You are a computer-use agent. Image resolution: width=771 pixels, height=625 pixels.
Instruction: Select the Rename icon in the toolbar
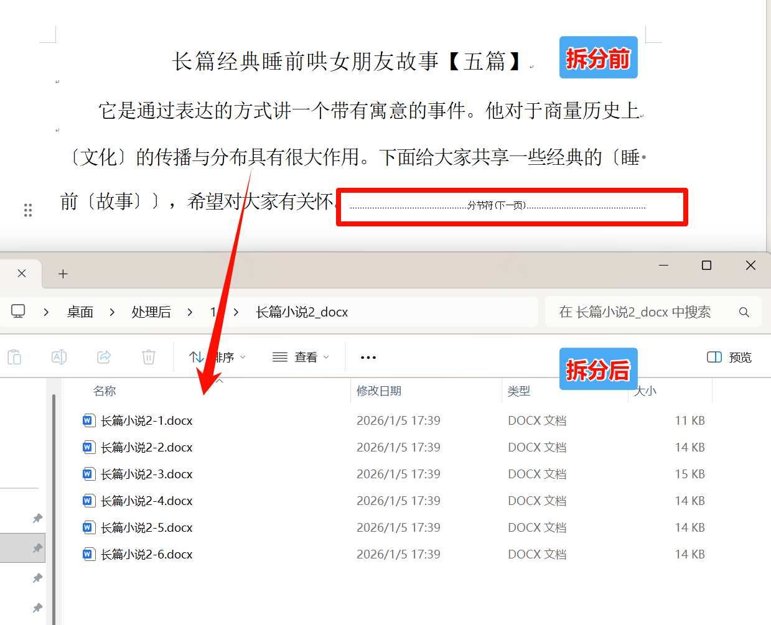pos(59,357)
